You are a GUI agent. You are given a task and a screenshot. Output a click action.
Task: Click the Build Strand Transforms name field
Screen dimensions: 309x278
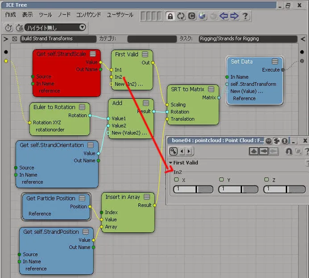click(x=58, y=39)
